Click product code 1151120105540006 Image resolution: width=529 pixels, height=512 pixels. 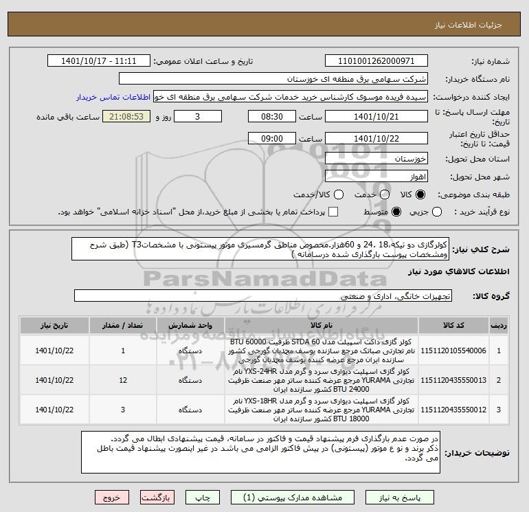click(453, 350)
